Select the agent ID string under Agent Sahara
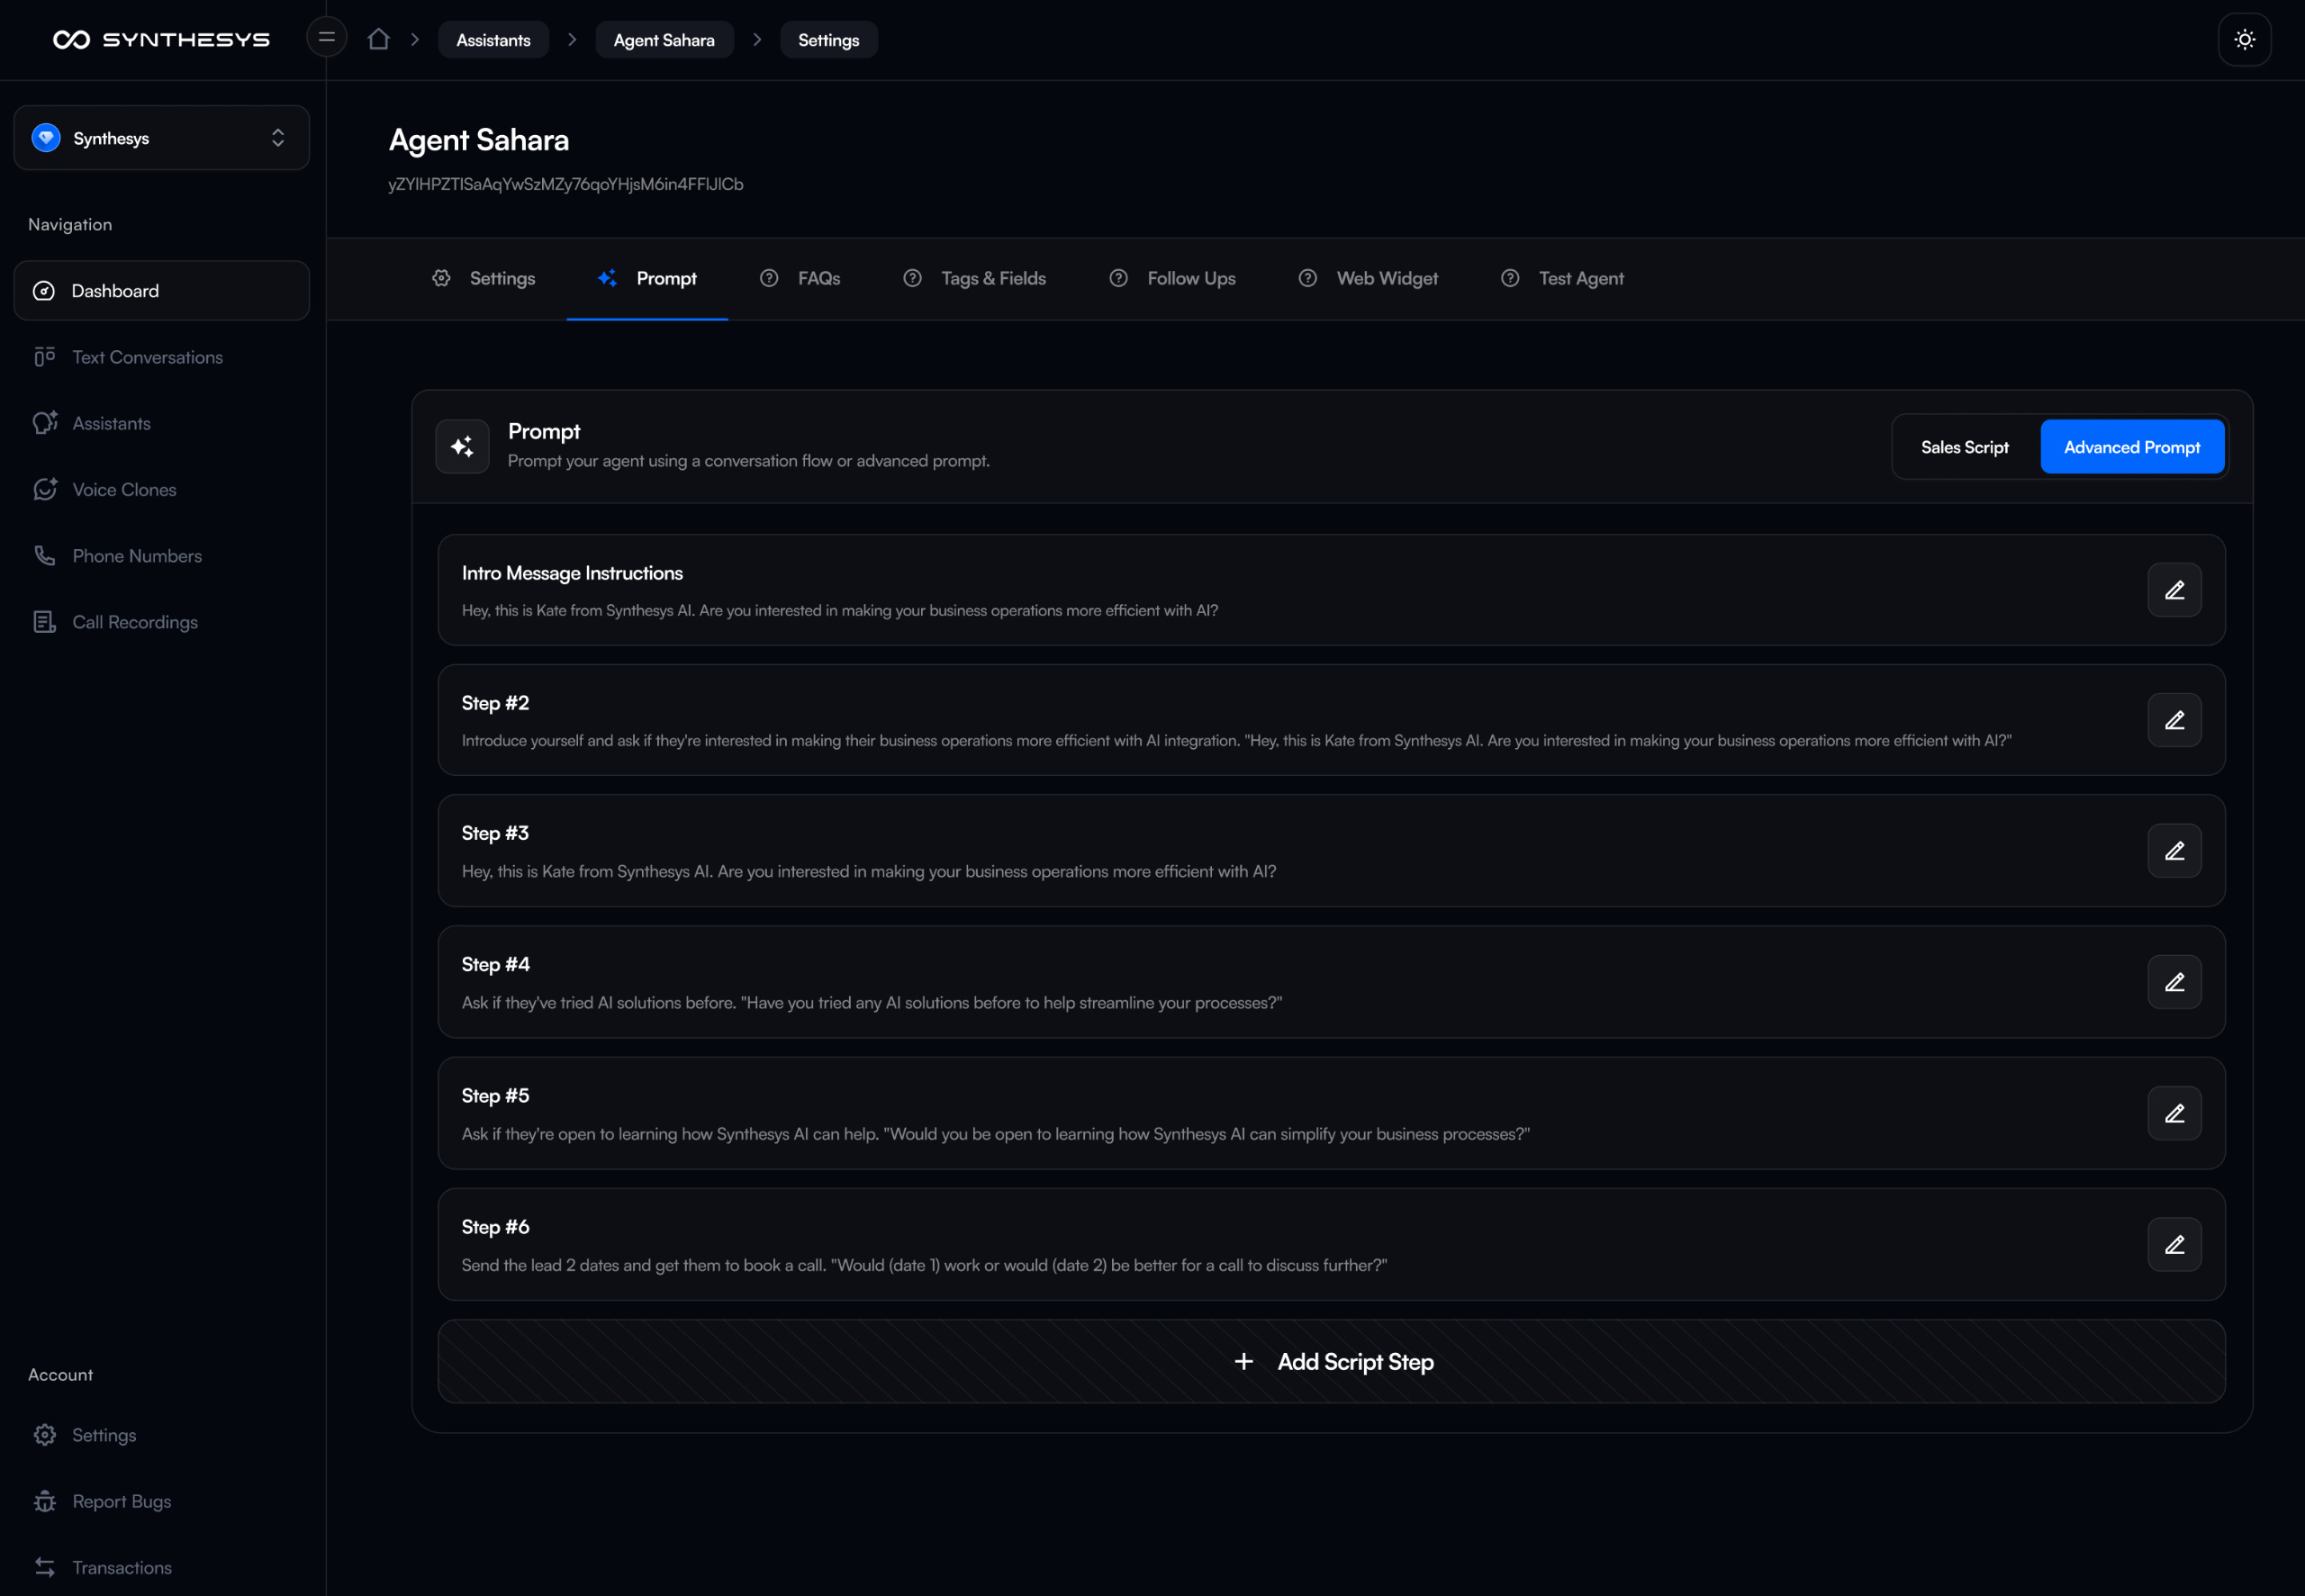This screenshot has height=1596, width=2305. pyautogui.click(x=566, y=184)
